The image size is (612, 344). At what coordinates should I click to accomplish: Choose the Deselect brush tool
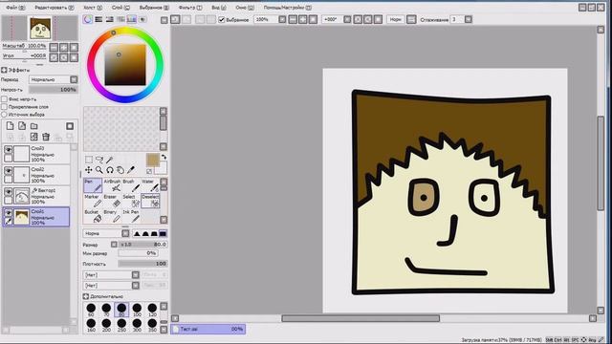pos(150,201)
